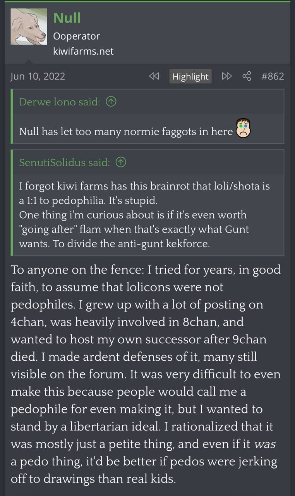Go to SenutiSolidus's original post (up-arrow icon)
The image size is (295, 496).
point(121,162)
